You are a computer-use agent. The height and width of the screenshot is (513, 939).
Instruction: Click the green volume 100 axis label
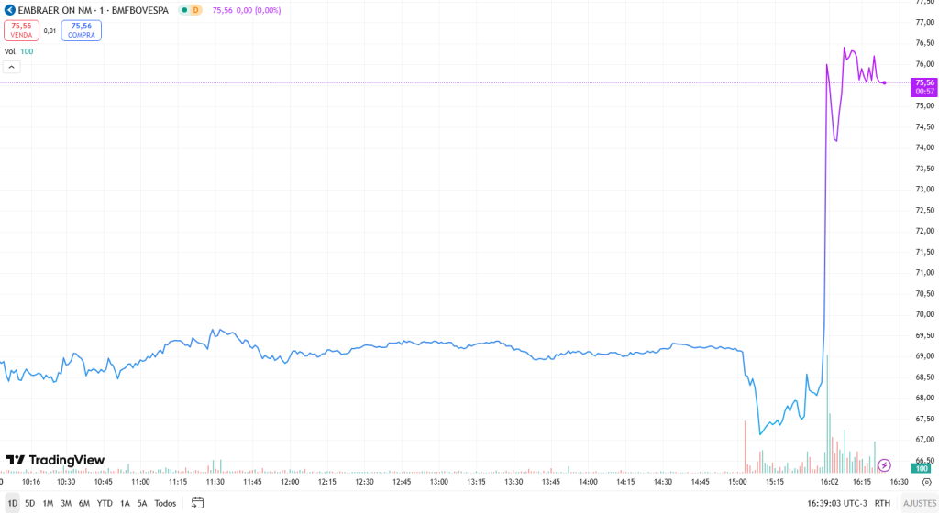[x=922, y=469]
